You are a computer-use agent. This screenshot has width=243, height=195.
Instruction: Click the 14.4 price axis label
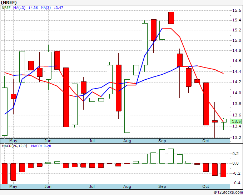pos(237,71)
